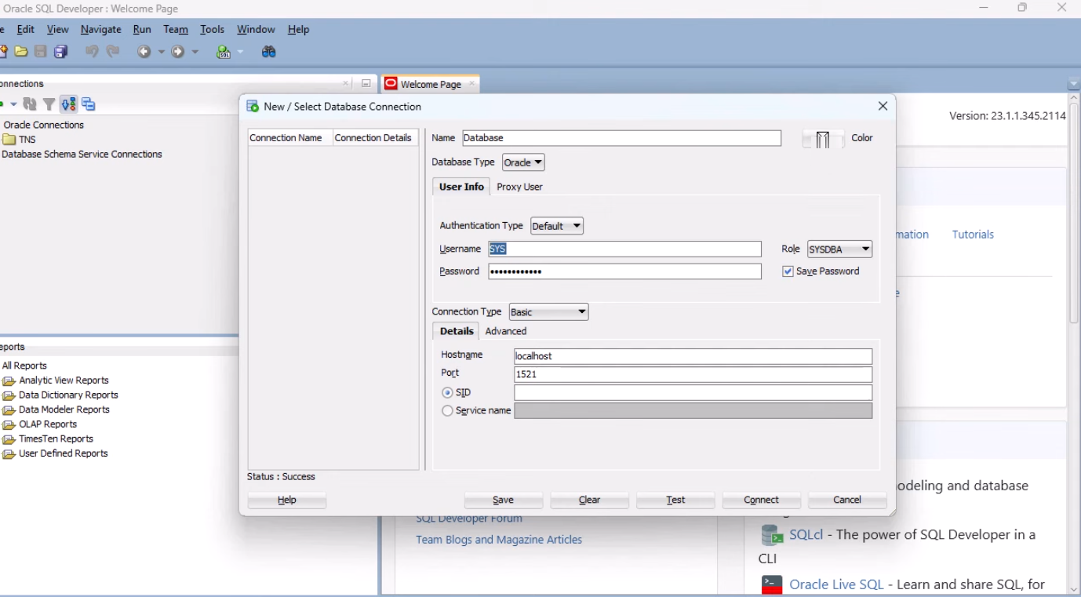Click inside the Hostname input field
The width and height of the screenshot is (1081, 597).
click(x=690, y=356)
